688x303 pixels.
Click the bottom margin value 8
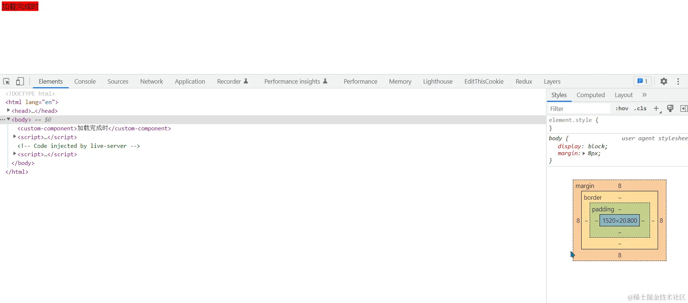click(620, 255)
